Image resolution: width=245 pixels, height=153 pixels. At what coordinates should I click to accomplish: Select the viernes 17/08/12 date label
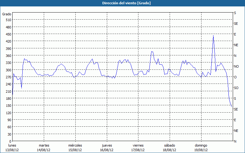(138, 147)
